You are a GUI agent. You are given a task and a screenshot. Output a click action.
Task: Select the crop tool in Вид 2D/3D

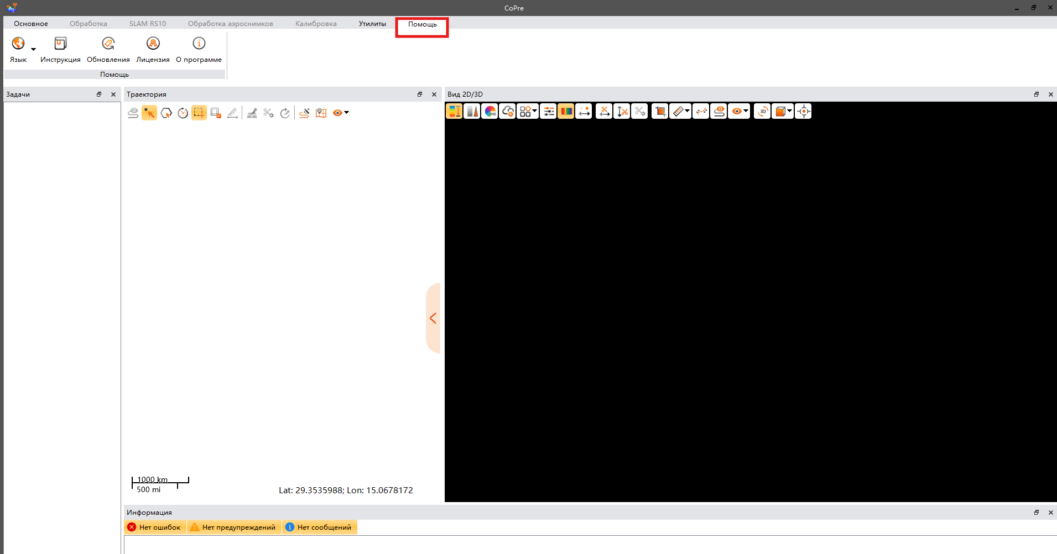pyautogui.click(x=660, y=111)
